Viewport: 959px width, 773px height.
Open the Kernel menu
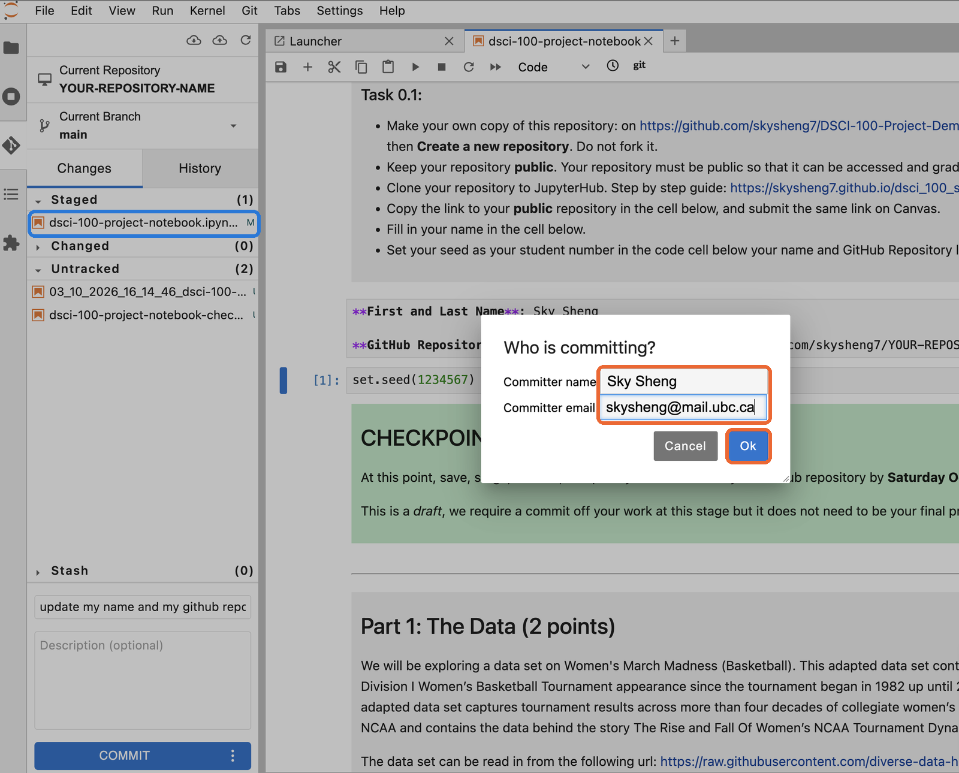coord(207,11)
